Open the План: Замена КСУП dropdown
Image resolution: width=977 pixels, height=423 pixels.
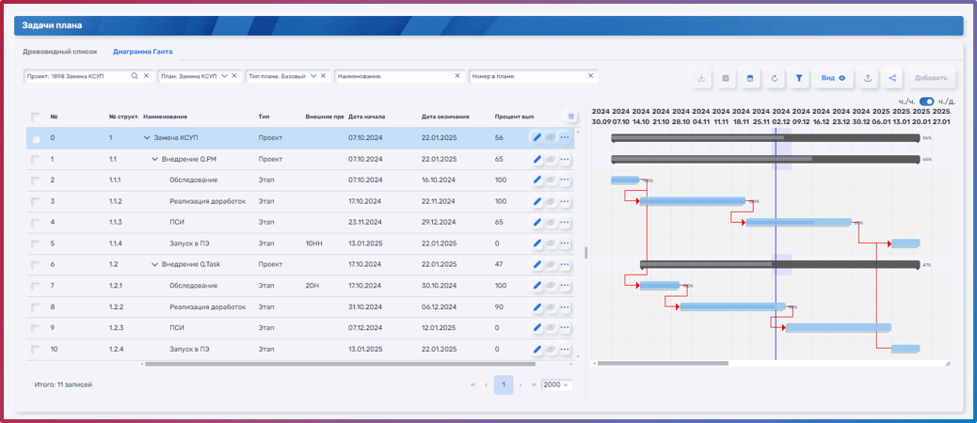click(224, 76)
